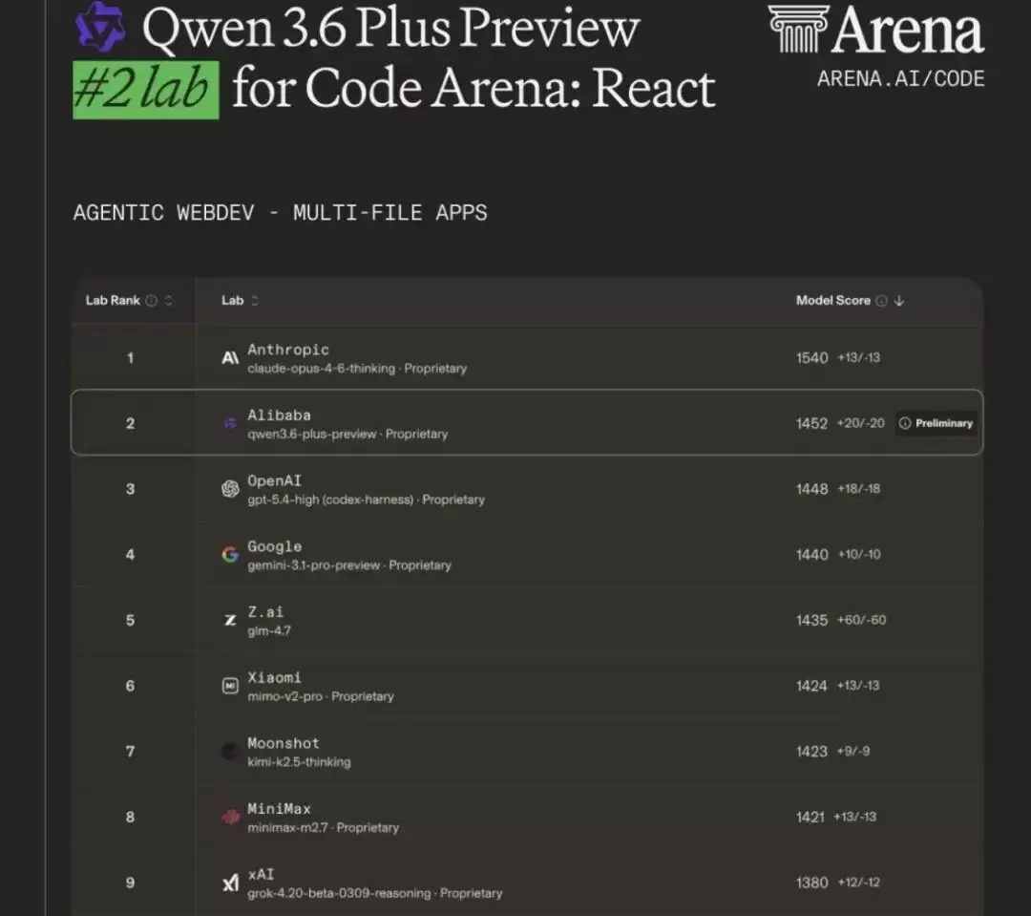Select the OpenAI lab name

274,481
